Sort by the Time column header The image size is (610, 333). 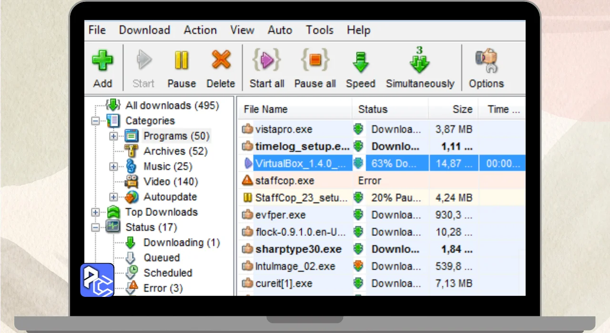coord(502,109)
